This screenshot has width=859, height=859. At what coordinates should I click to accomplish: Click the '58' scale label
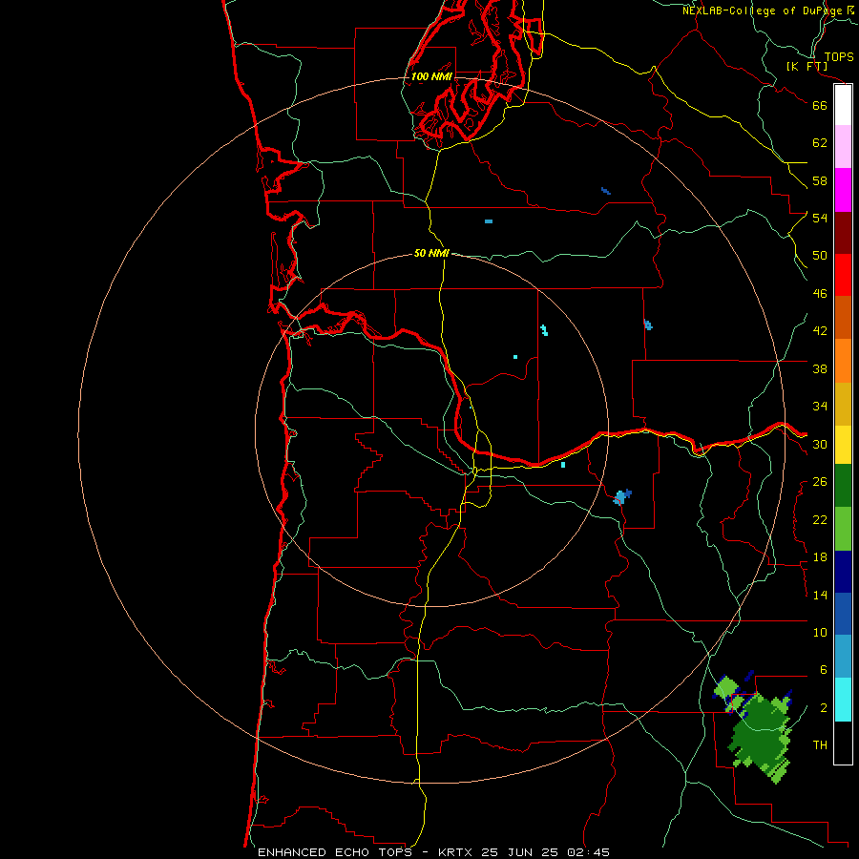pos(820,180)
